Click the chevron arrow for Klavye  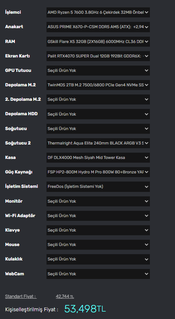(x=147, y=230)
